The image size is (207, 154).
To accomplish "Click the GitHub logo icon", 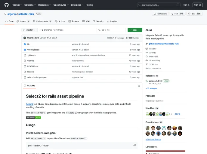I will [7, 5].
